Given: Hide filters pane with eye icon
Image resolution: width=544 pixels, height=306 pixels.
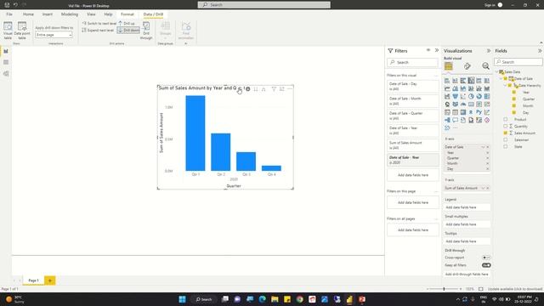Looking at the screenshot, I should click(x=428, y=50).
